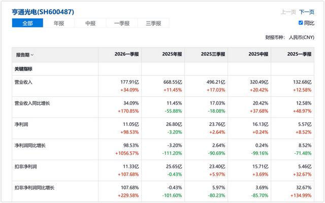Click the -71.48% change value
The image size is (325, 203).
point(303,153)
